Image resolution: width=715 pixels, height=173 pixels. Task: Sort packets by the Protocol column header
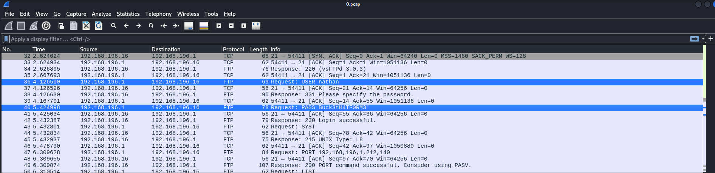pos(233,49)
